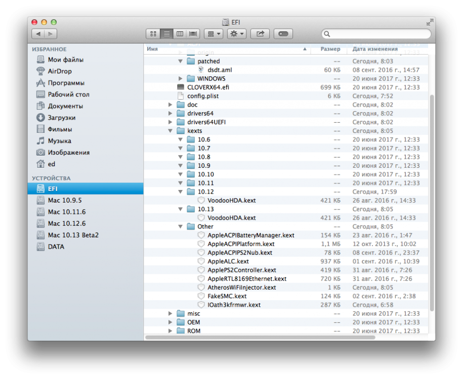Open the arrange items dropdown
Screen dimensions: 463x379
[214, 34]
